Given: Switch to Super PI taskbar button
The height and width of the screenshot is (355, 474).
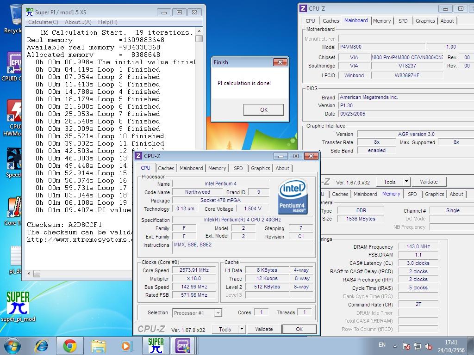Looking at the screenshot, I should (156, 346).
